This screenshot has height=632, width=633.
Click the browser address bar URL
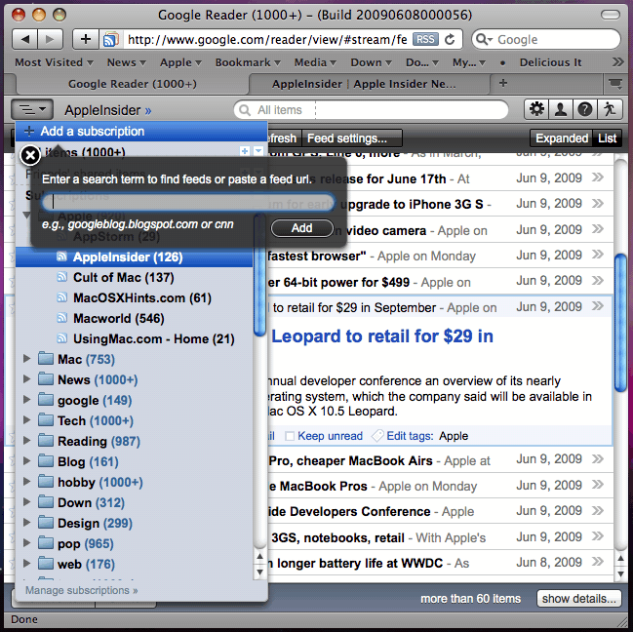267,40
